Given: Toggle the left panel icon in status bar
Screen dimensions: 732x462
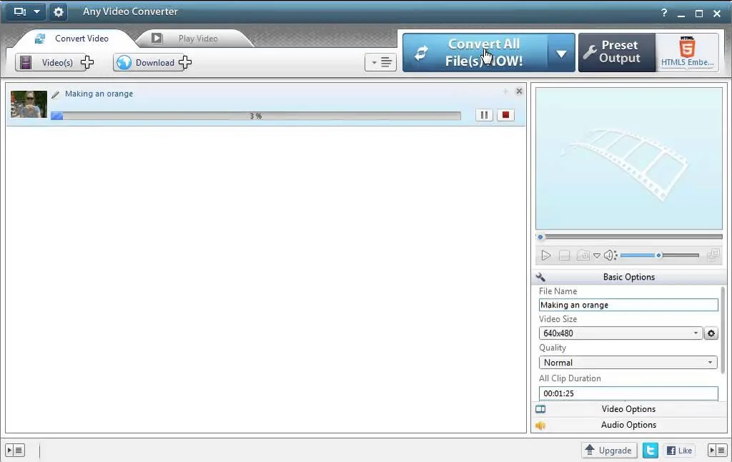Looking at the screenshot, I should coord(14,451).
